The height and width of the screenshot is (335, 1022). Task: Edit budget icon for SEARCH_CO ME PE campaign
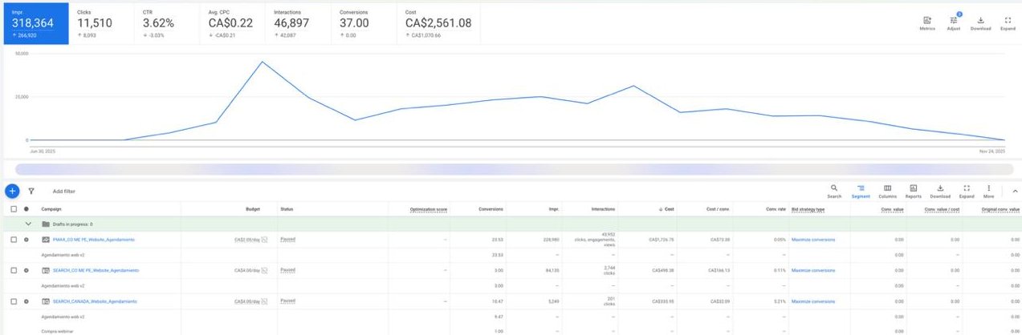264,270
